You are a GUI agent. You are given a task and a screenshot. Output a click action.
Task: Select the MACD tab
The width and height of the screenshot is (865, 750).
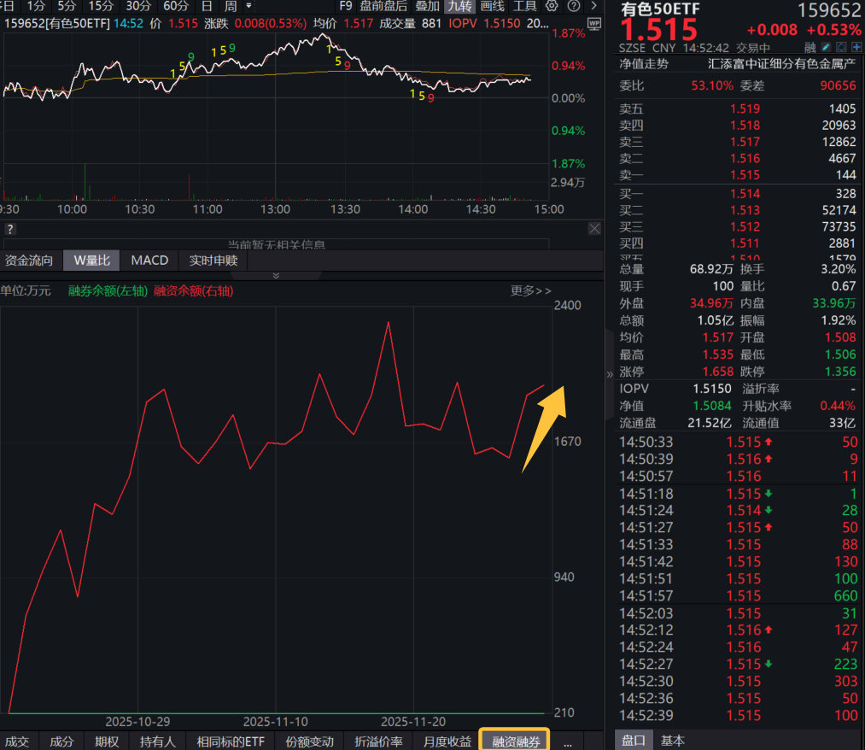149,261
